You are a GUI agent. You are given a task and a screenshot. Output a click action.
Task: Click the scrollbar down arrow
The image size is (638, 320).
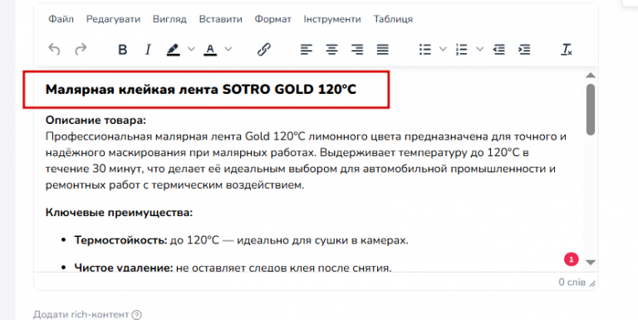pos(591,263)
